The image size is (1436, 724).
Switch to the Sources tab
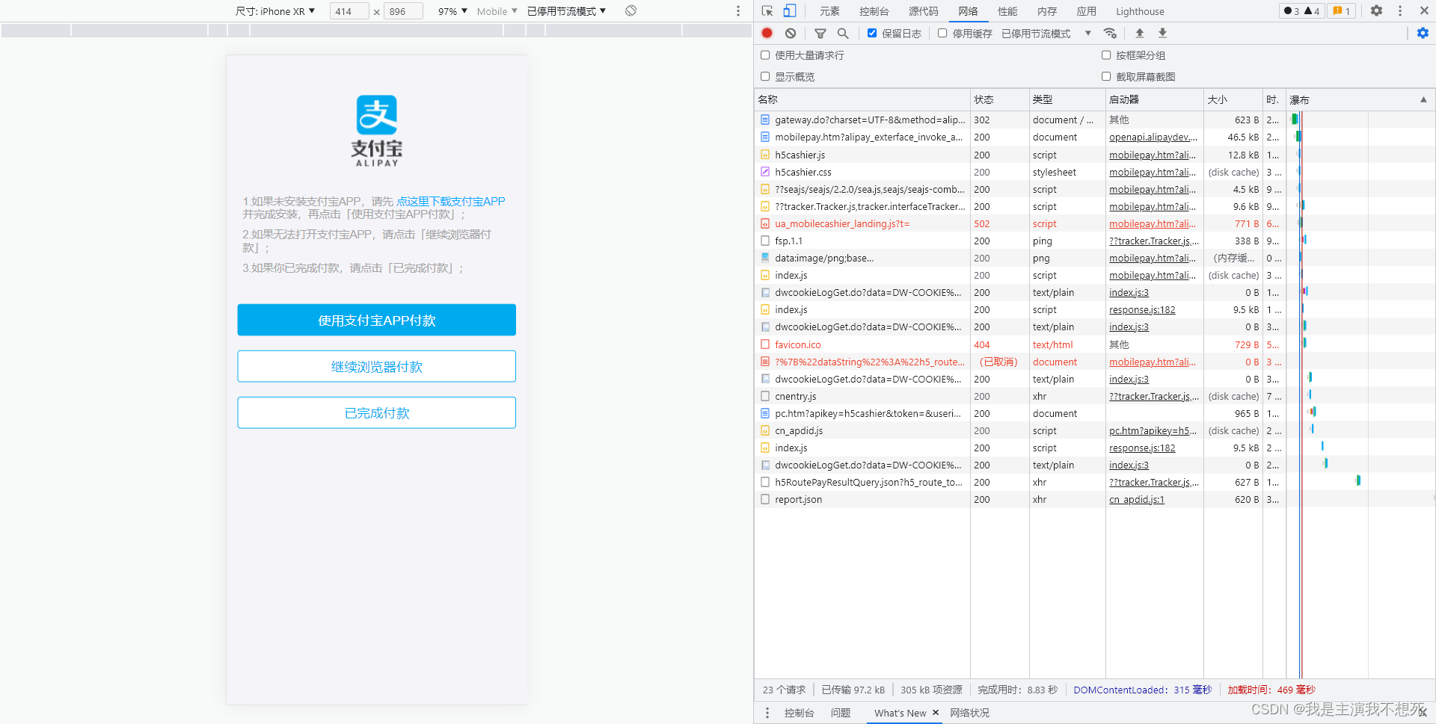[x=924, y=11]
